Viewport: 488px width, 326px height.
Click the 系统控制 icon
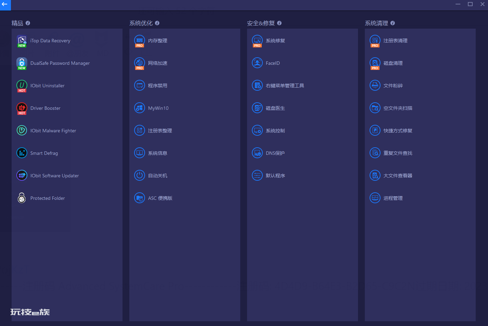(257, 131)
